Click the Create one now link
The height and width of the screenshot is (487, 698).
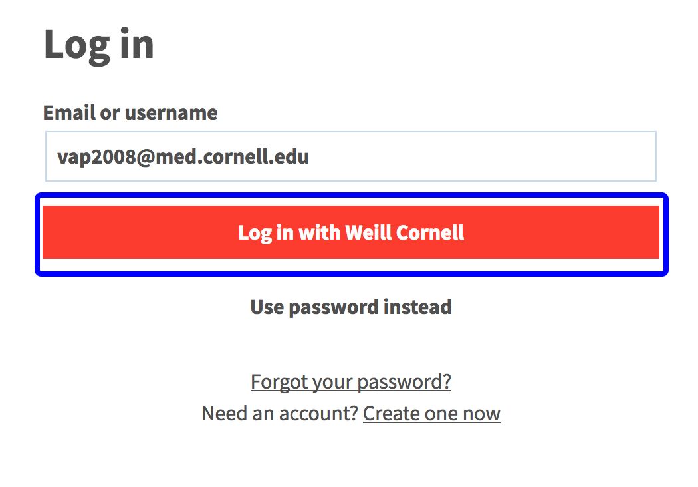431,413
